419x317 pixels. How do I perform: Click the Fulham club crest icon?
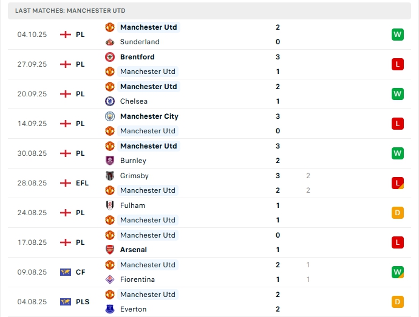110,205
